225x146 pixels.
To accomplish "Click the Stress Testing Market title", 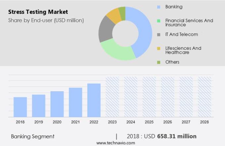I will 38,13.
